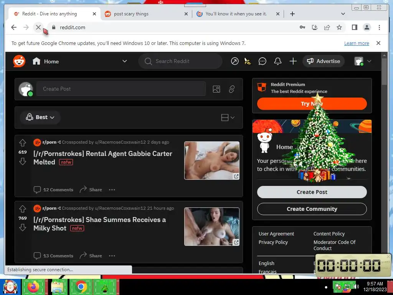
Task: Open the thumbnail of the 619-vote post
Action: 212,161
